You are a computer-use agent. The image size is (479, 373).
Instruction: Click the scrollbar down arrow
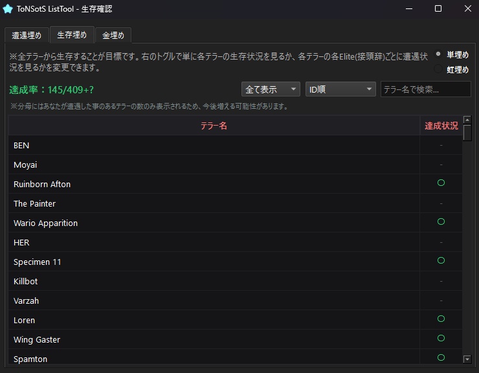467,359
